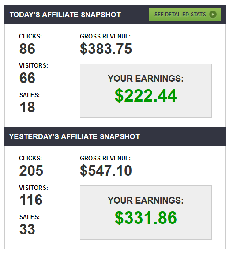
Task: Click yesterday's Gross Revenue label
Action: [x=105, y=158]
